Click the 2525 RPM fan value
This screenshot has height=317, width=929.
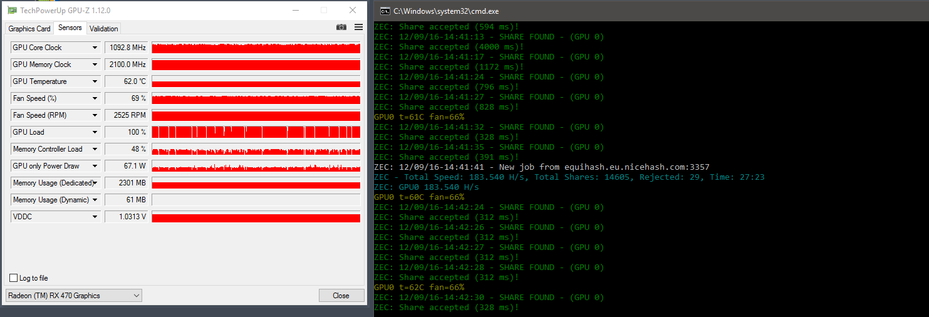coord(127,115)
